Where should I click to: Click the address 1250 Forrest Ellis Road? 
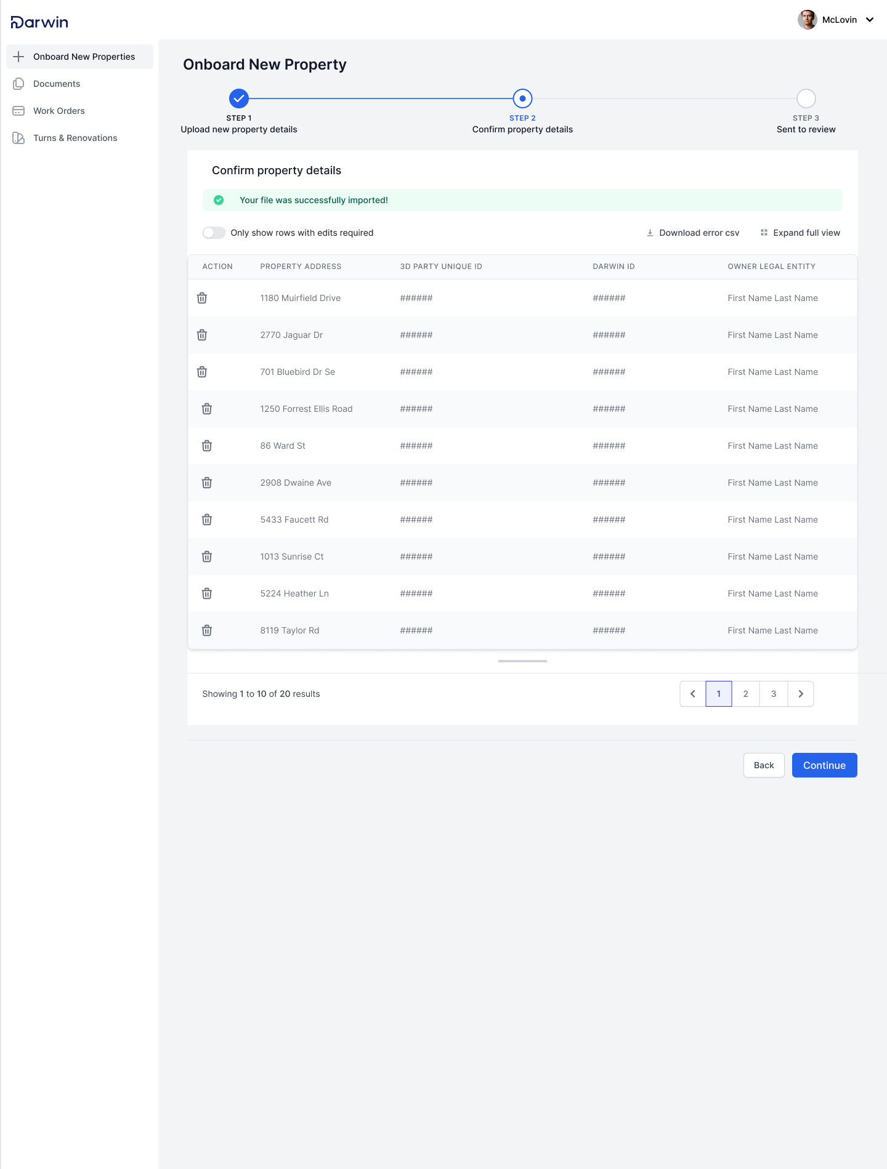pyautogui.click(x=306, y=409)
